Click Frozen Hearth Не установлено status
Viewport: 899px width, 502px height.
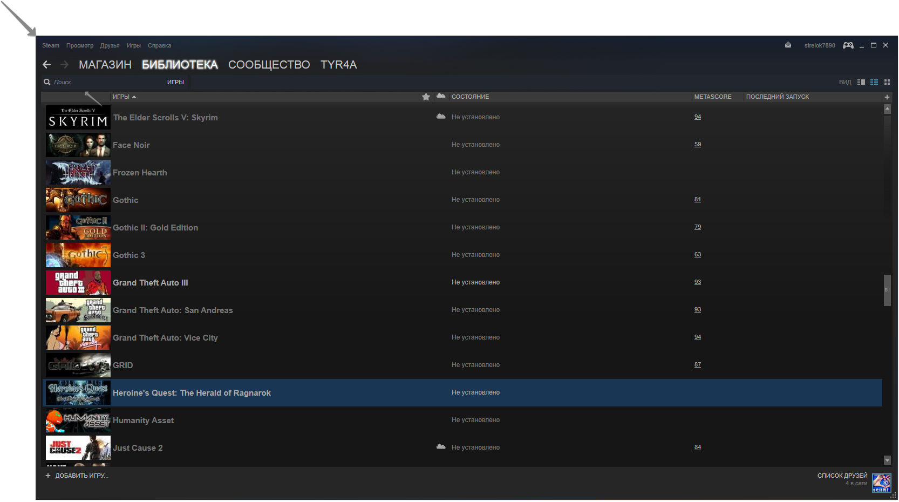(x=475, y=172)
